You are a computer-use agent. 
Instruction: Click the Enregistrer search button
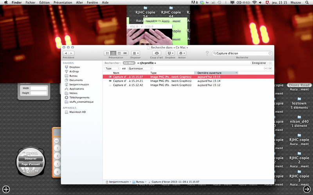[259, 63]
